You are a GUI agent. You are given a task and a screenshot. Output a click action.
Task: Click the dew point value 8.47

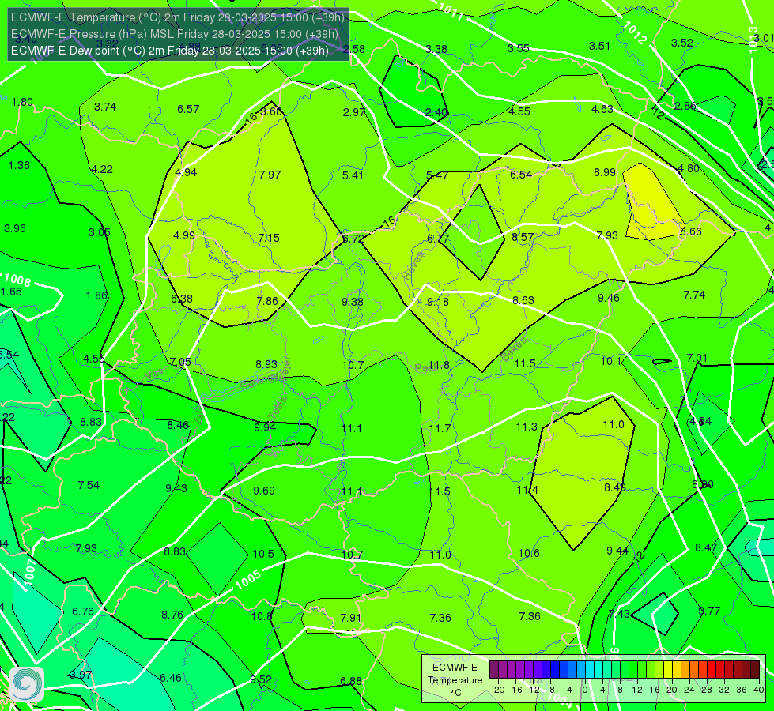(x=706, y=547)
